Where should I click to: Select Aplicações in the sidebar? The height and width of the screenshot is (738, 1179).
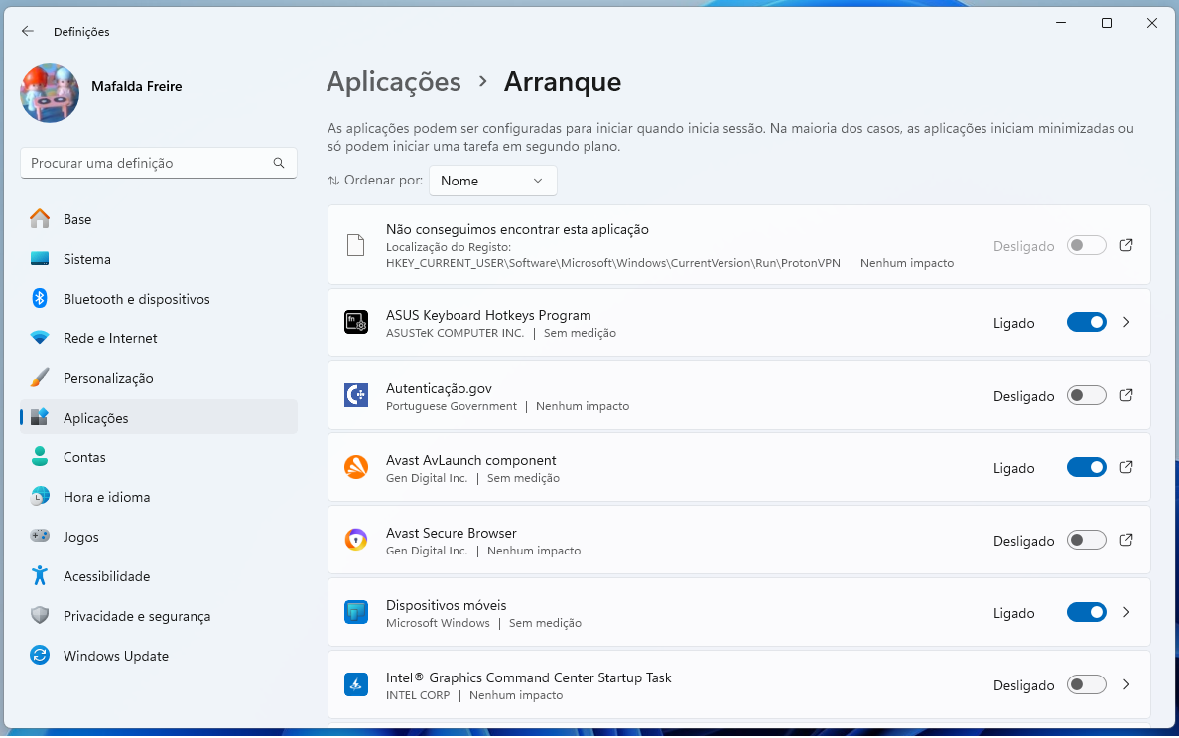159,418
